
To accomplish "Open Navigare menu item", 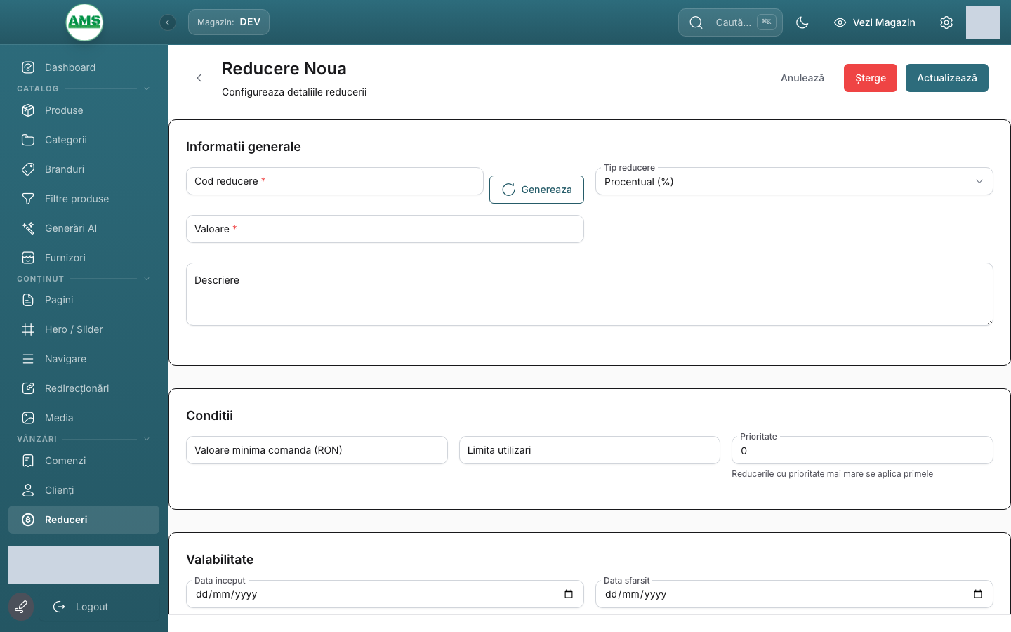I will pos(84,359).
